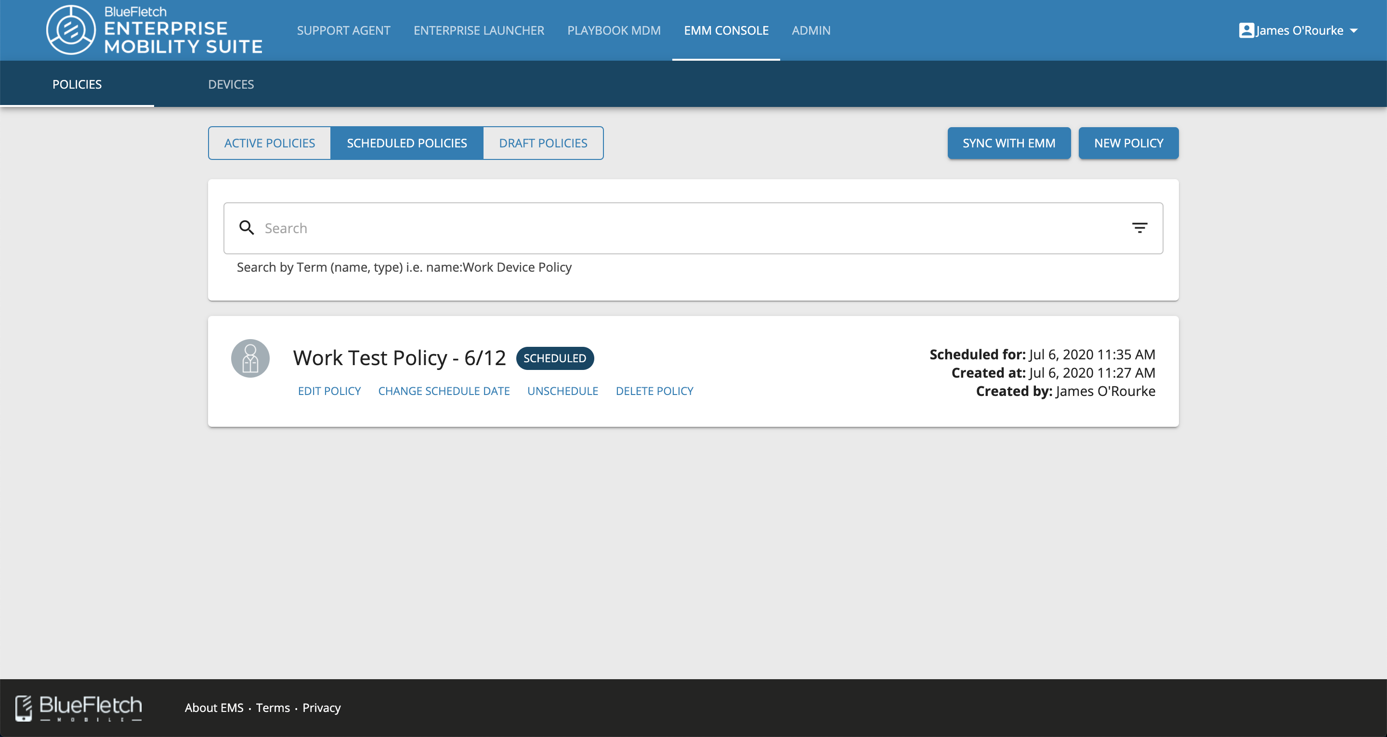The image size is (1387, 737).
Task: Open the Support Agent menu
Action: point(343,30)
